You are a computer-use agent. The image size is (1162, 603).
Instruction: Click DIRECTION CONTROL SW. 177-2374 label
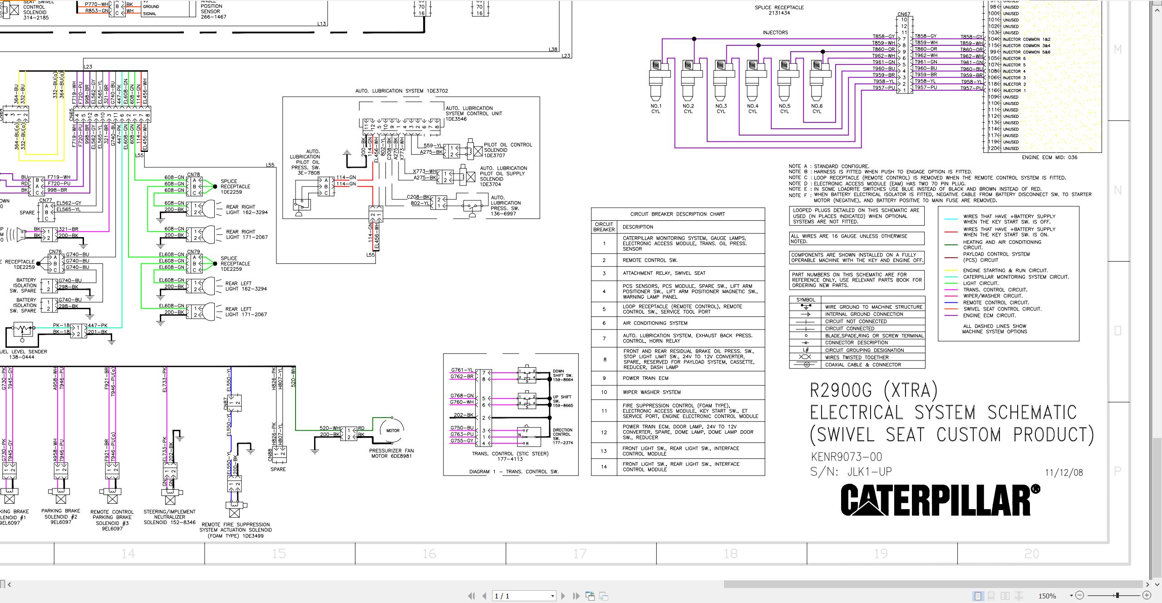(563, 436)
